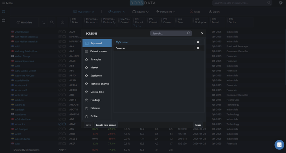Open Aker instrument link

18,144
